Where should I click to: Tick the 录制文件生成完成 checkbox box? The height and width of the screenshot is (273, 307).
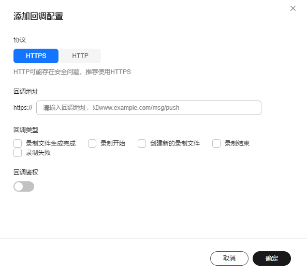(x=18, y=143)
